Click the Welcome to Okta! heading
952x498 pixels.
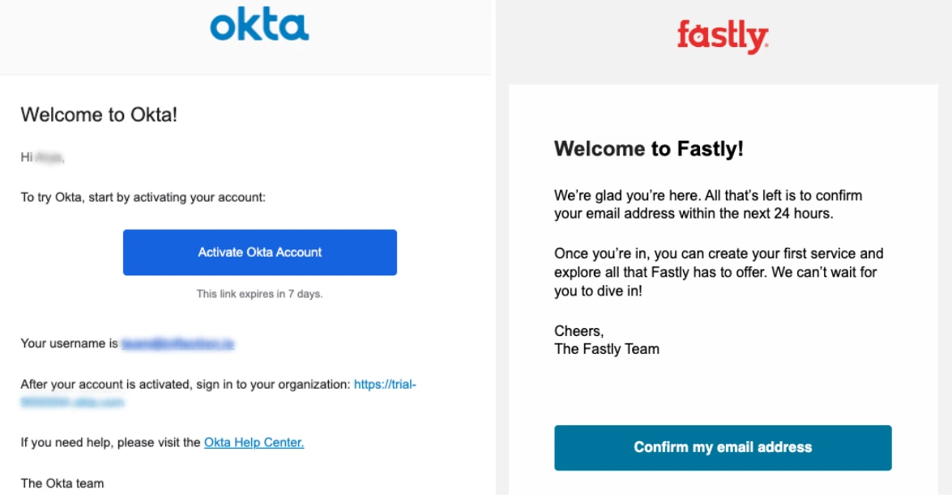(99, 115)
